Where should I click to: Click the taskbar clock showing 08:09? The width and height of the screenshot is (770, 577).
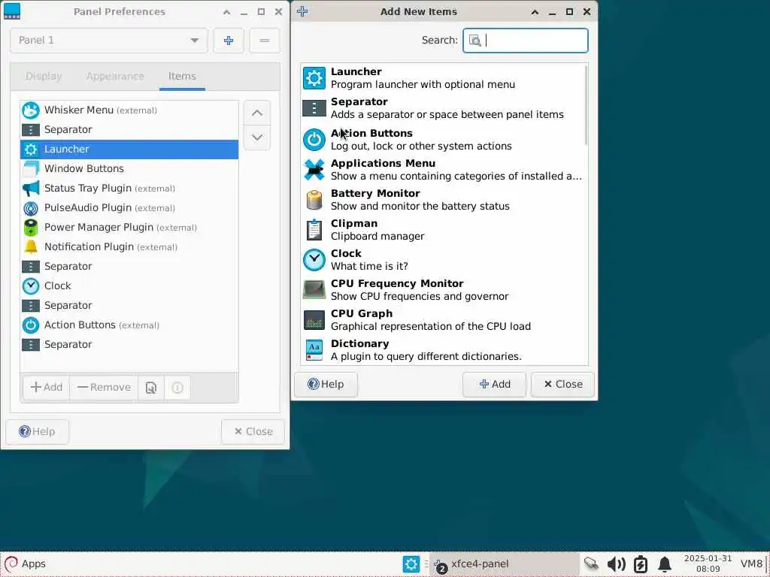point(708,564)
